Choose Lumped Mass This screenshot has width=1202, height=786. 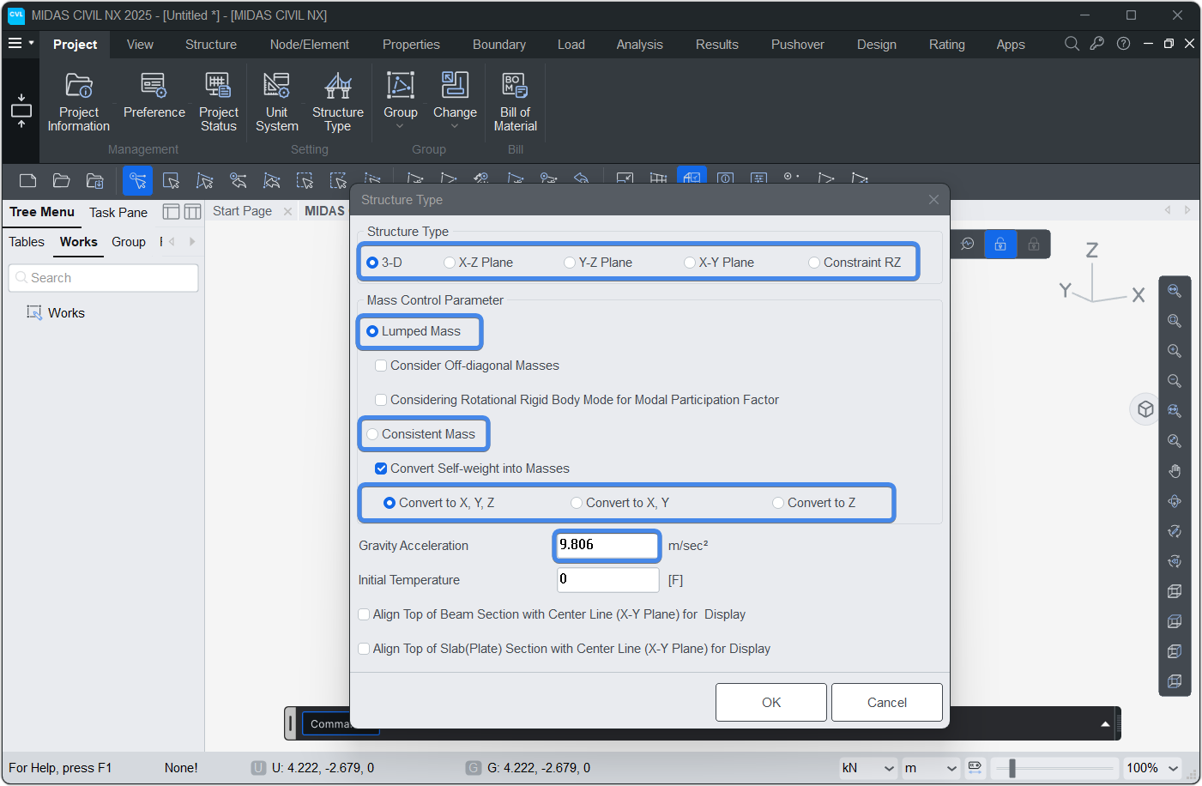click(x=414, y=331)
